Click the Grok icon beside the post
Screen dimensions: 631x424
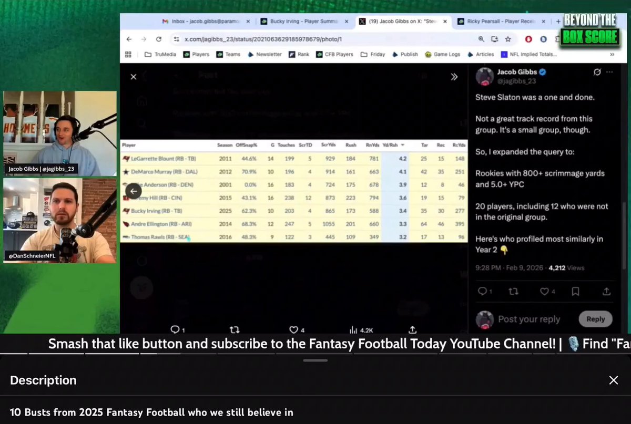[x=597, y=72]
